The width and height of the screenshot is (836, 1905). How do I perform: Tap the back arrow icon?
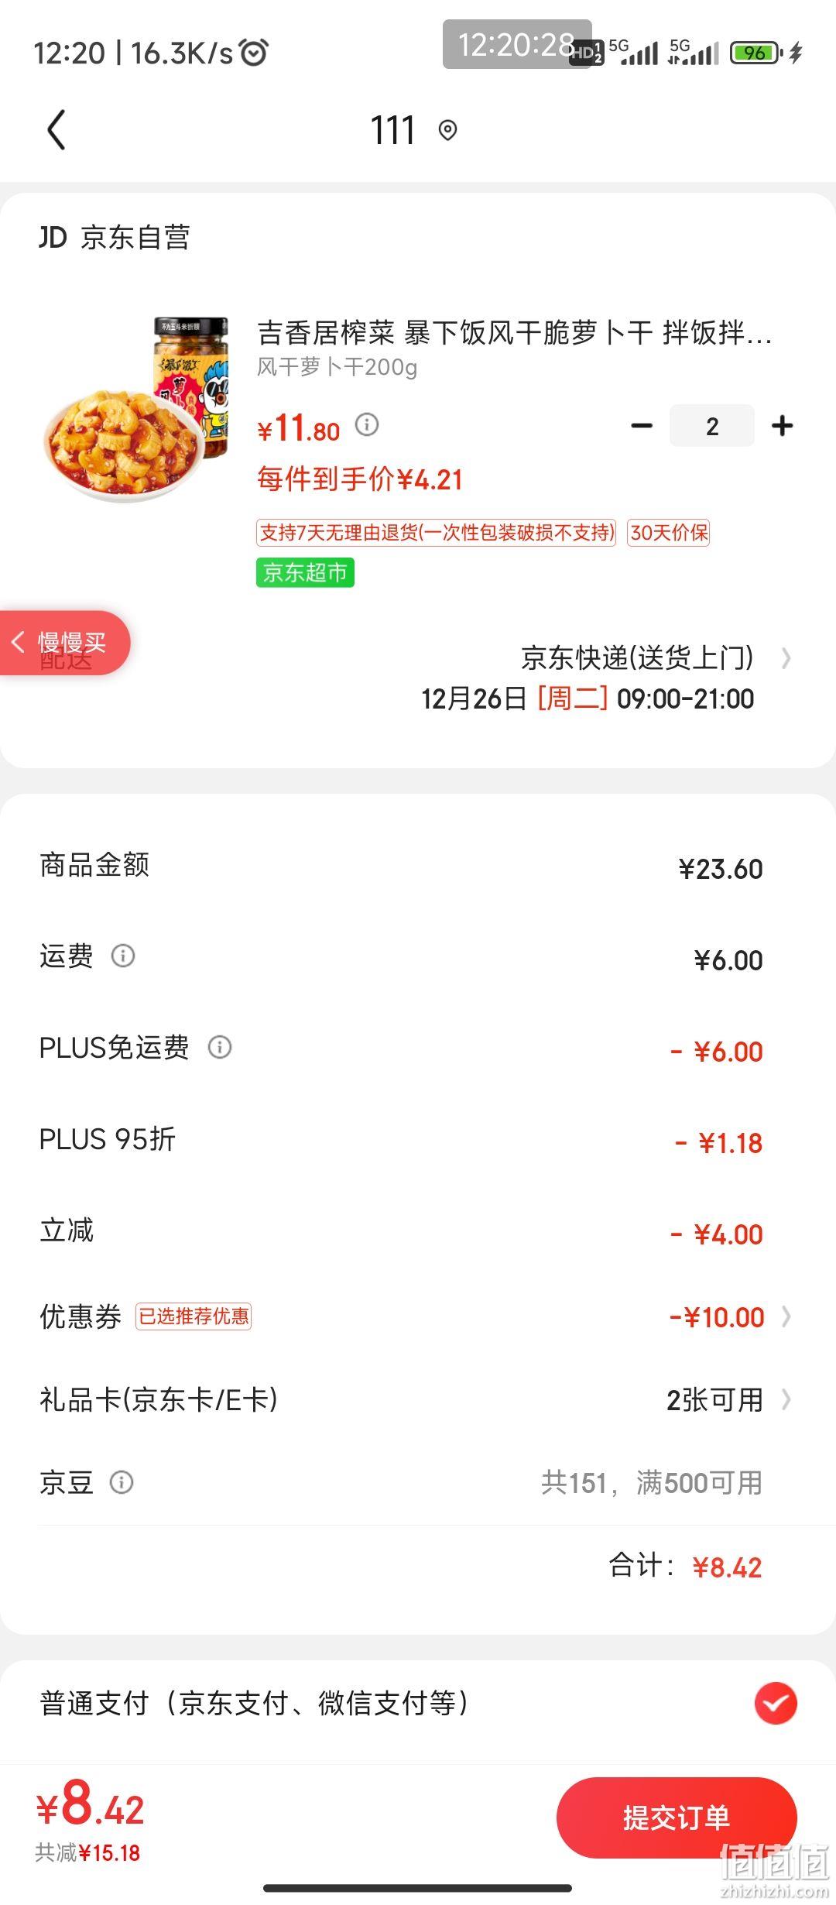point(57,130)
